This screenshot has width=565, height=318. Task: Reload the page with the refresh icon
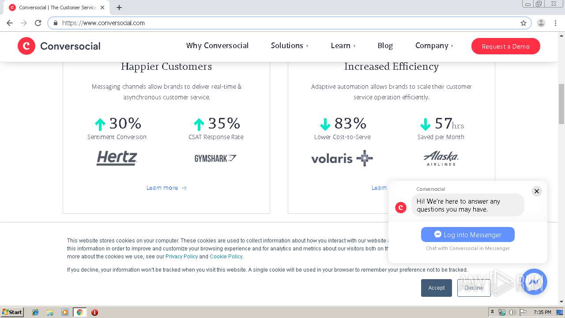(38, 23)
